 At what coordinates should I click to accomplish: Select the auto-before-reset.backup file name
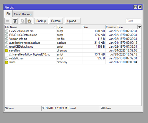[x=25, y=43]
